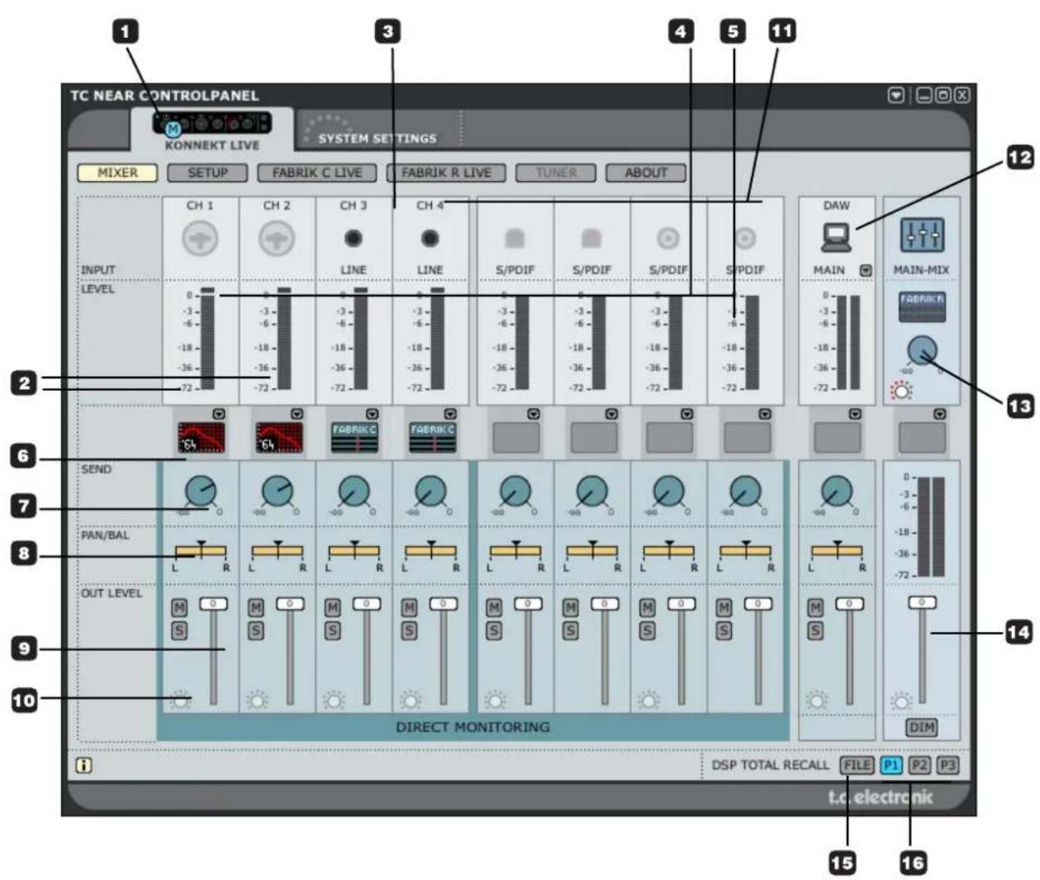This screenshot has width=1040, height=880.
Task: Click CH 1 link ring icon beside fader
Action: pos(180,701)
